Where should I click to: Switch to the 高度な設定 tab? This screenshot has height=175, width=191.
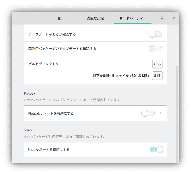coord(95,18)
